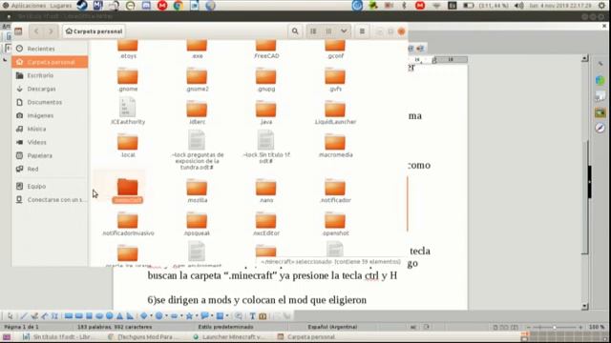Go to Descargas in the sidebar

[50, 89]
